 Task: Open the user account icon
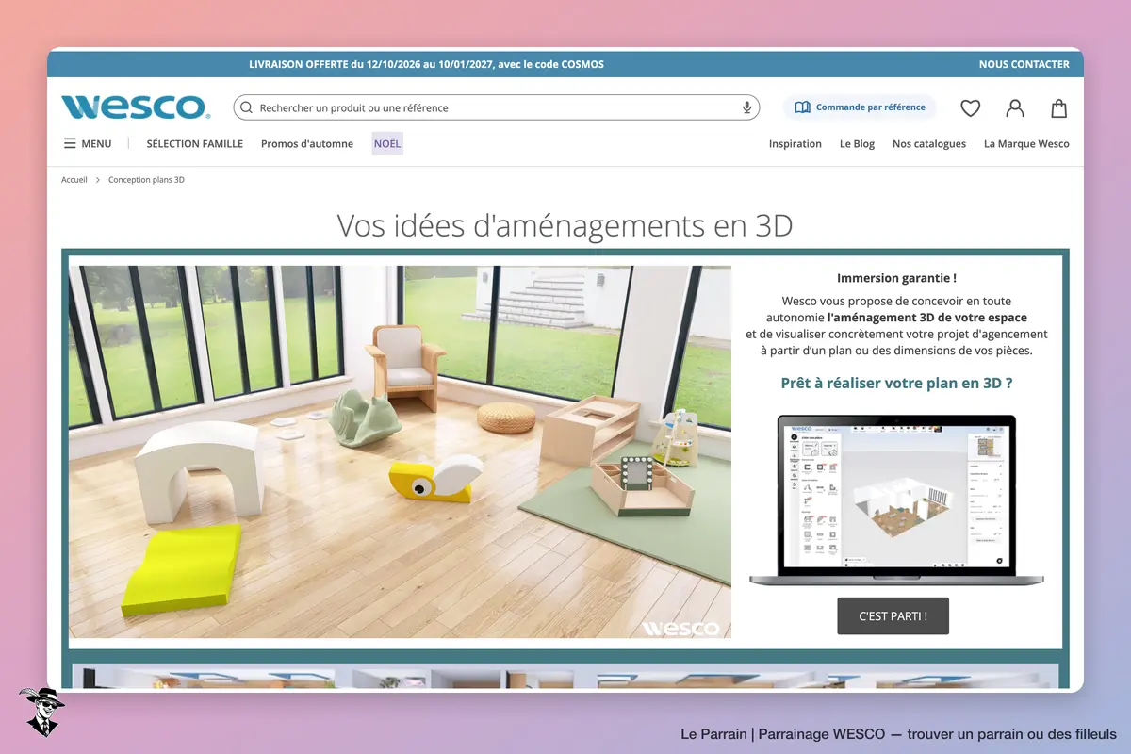click(x=1015, y=107)
